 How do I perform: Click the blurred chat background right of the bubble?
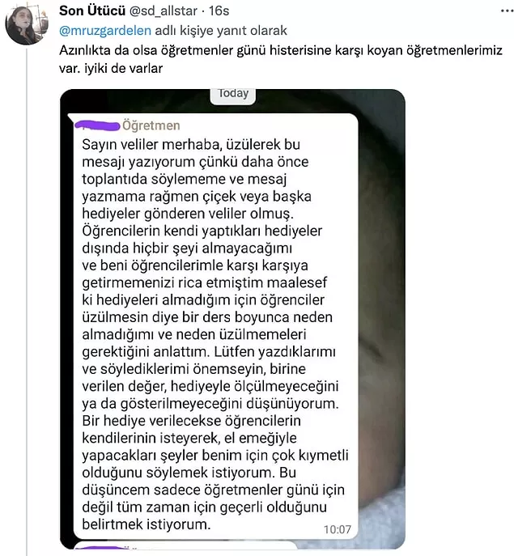(x=380, y=324)
